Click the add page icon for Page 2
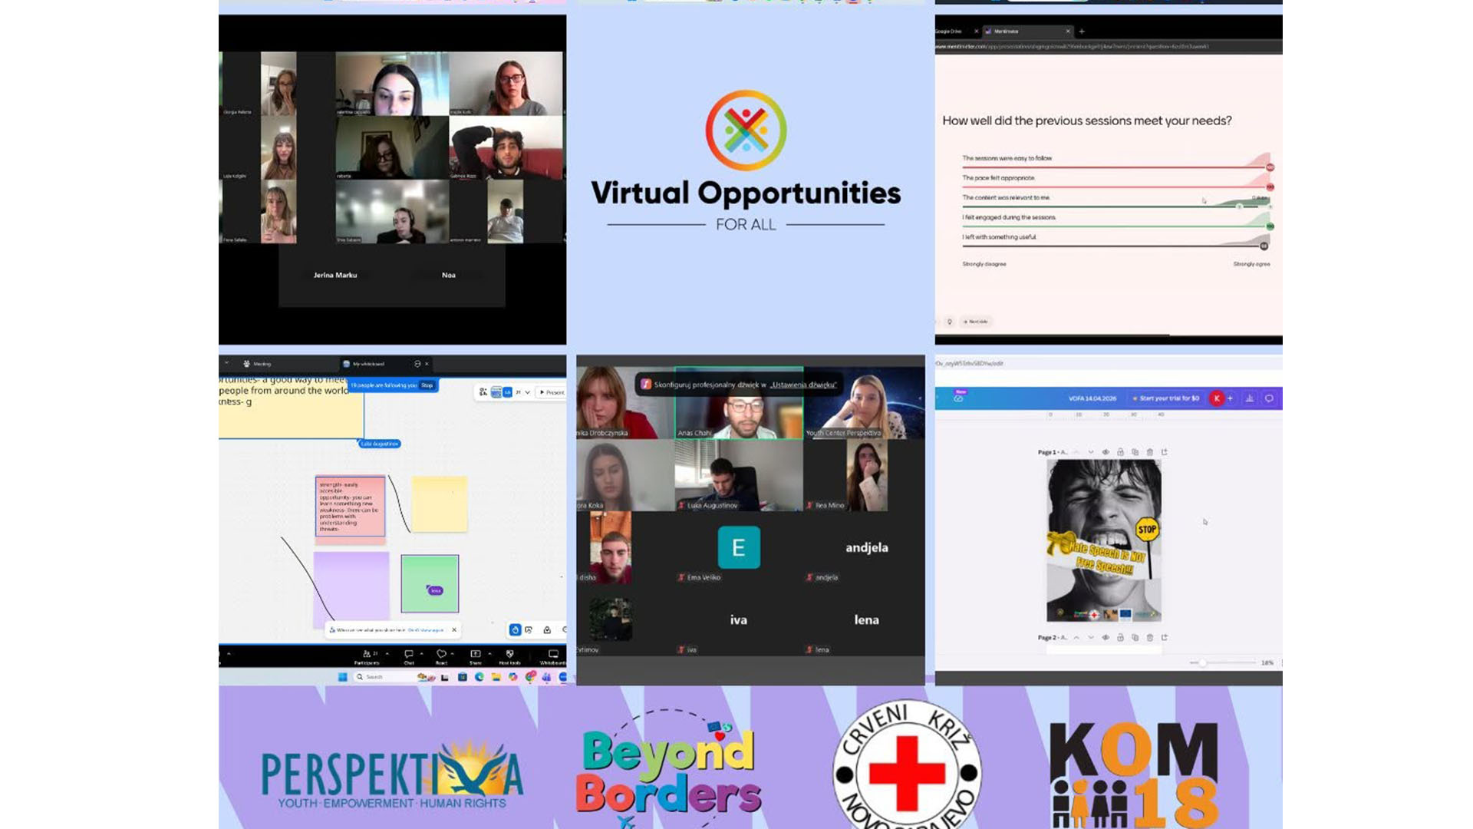1473x829 pixels. tap(1164, 637)
